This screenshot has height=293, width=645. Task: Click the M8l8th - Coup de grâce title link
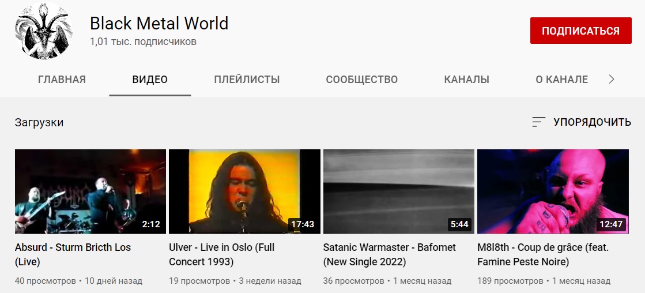[x=543, y=254]
